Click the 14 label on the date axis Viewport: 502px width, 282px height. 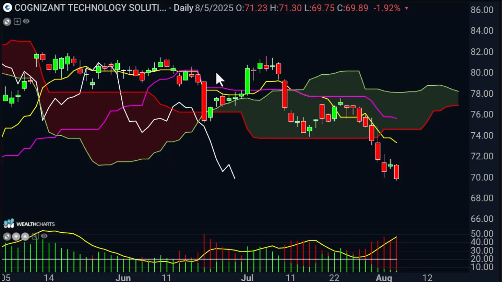(49, 278)
